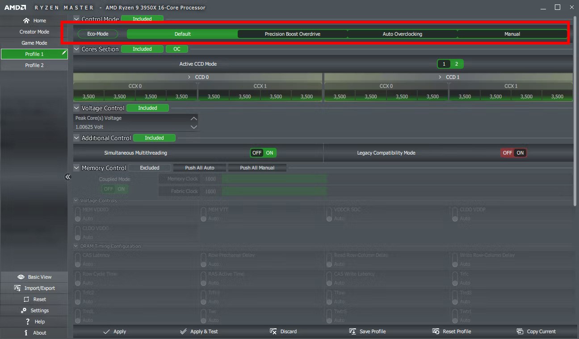Viewport: 579px width, 339px height.
Task: Toggle the Voltage Control Included button
Action: coord(147,108)
